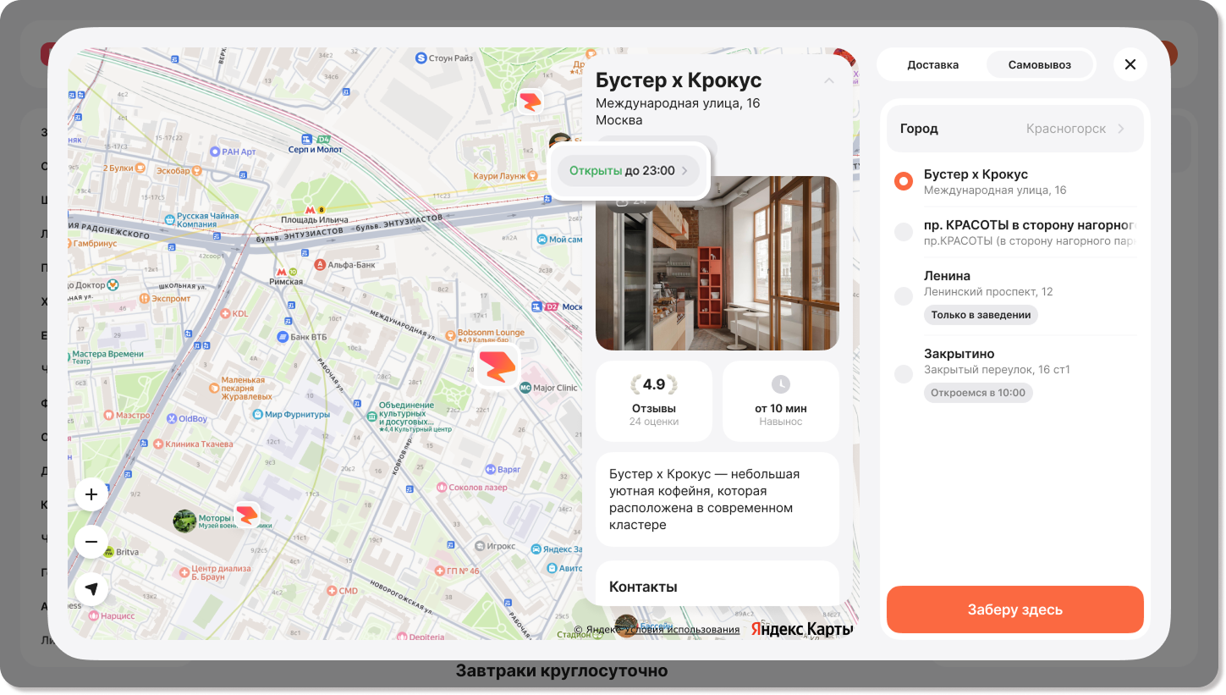Switch to the Доставка tab

click(932, 64)
